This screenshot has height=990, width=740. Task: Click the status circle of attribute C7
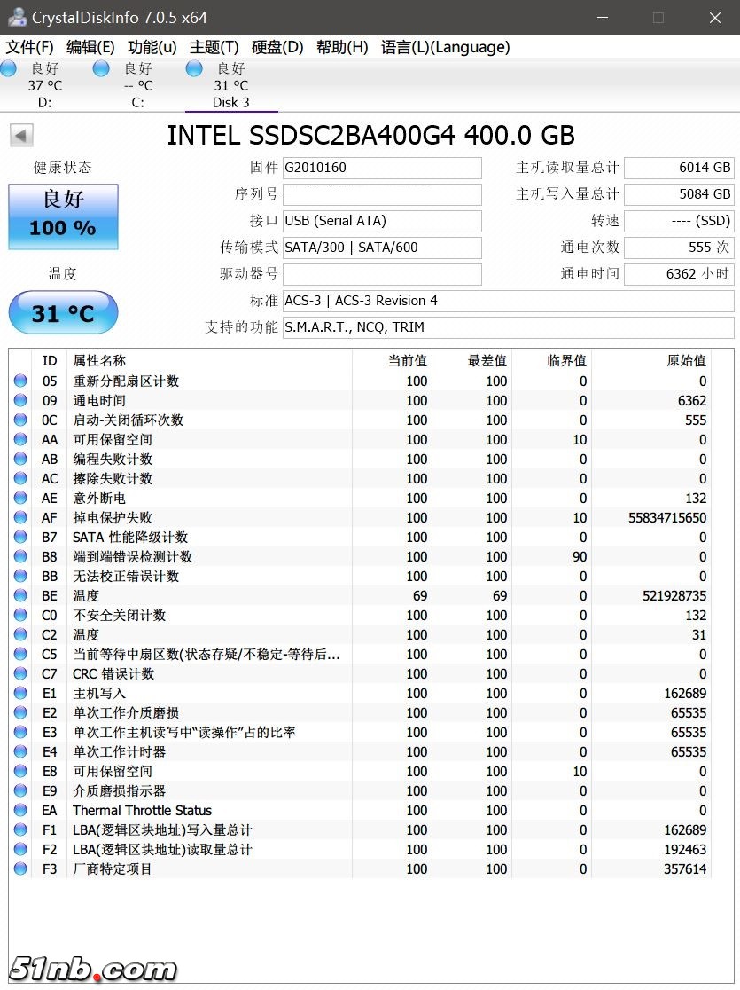[x=20, y=673]
